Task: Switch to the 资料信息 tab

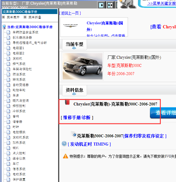Action: tap(74, 91)
